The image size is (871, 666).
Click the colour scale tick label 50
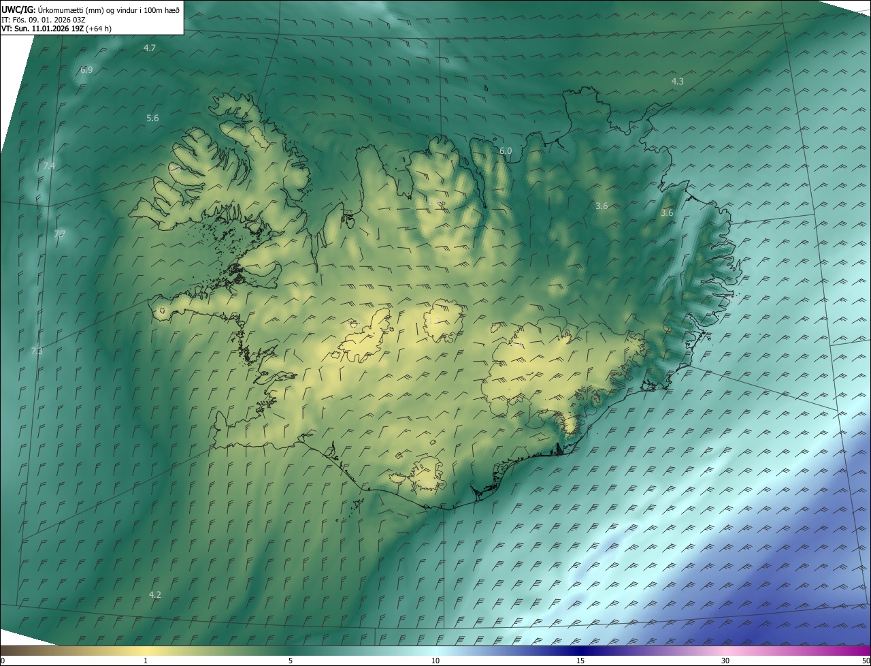coord(866,661)
